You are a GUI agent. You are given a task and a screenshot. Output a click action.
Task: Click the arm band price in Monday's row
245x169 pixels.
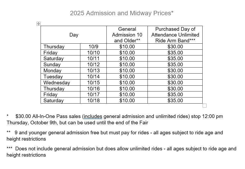pyautogui.click(x=175, y=70)
